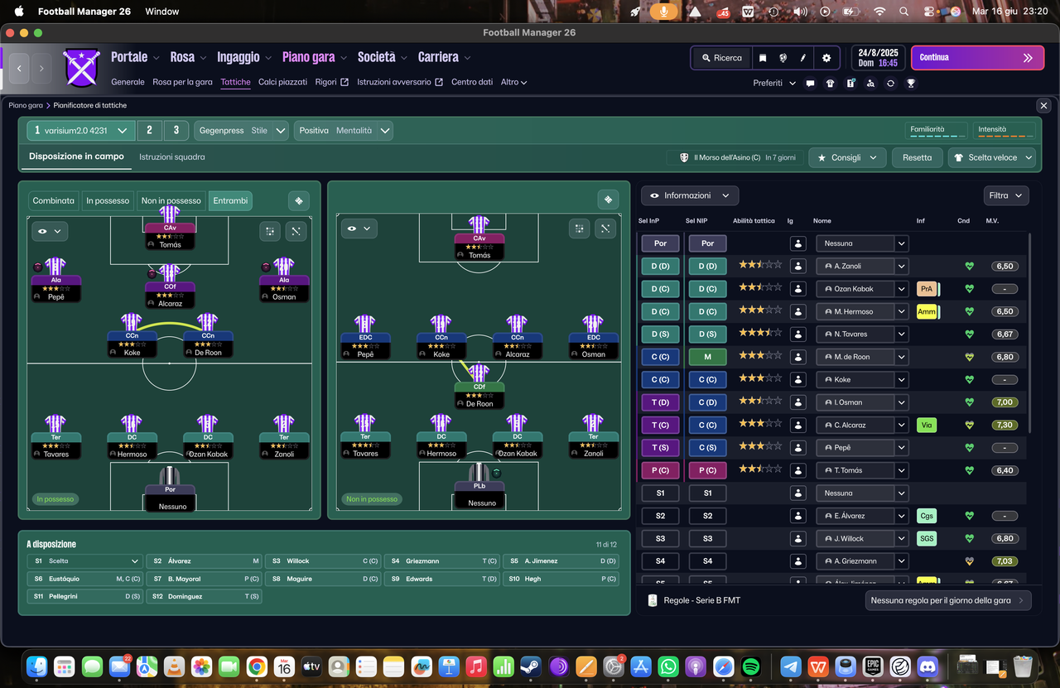Switch to tactic slot 3
1060x688 pixels.
click(176, 130)
